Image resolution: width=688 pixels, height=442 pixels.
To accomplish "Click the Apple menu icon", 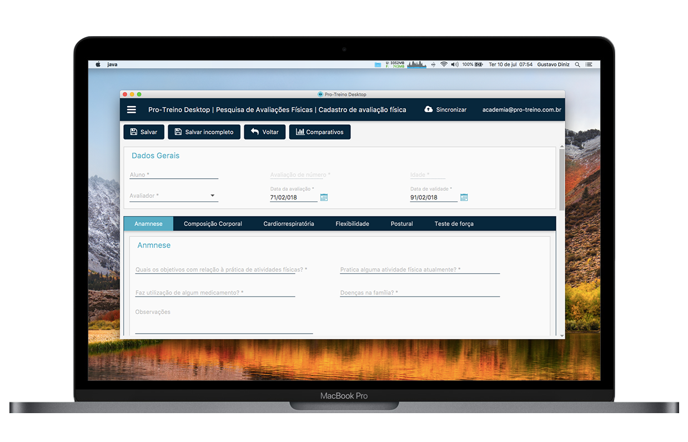I will point(98,64).
